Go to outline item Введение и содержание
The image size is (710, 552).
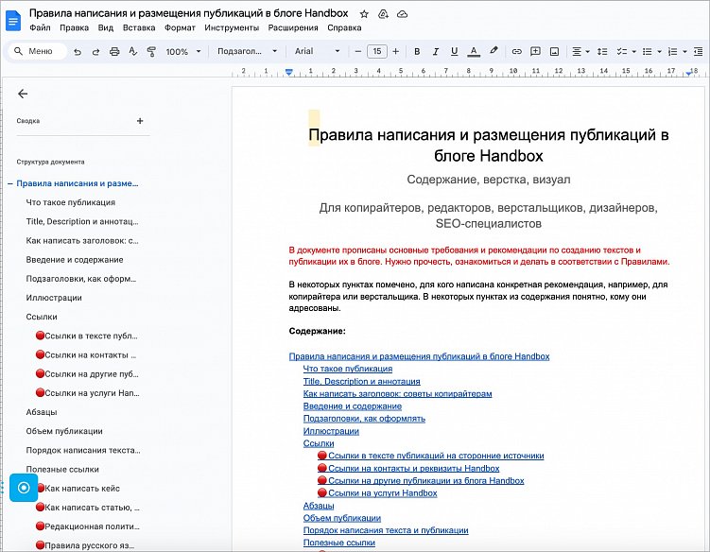(x=75, y=260)
